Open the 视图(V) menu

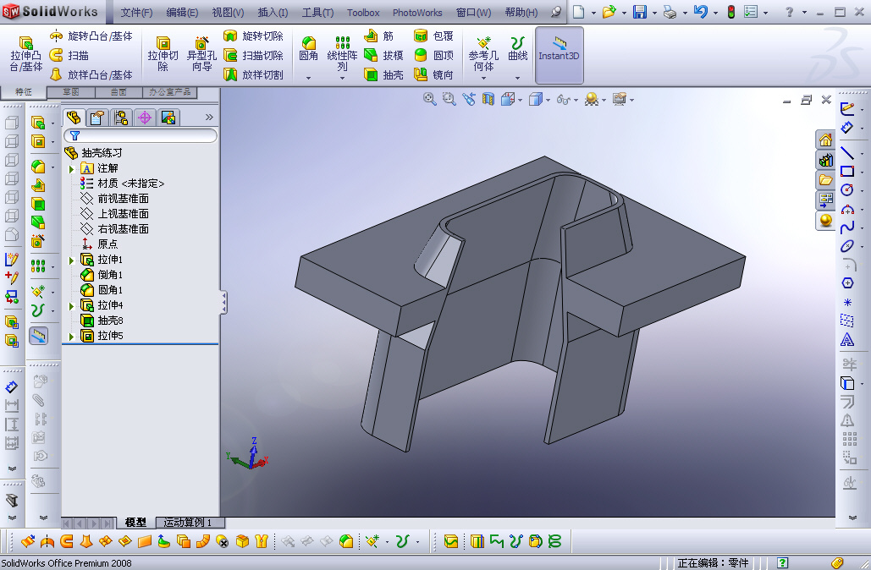(x=229, y=12)
